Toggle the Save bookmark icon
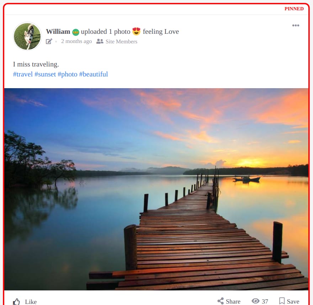This screenshot has width=313, height=305. [x=282, y=301]
